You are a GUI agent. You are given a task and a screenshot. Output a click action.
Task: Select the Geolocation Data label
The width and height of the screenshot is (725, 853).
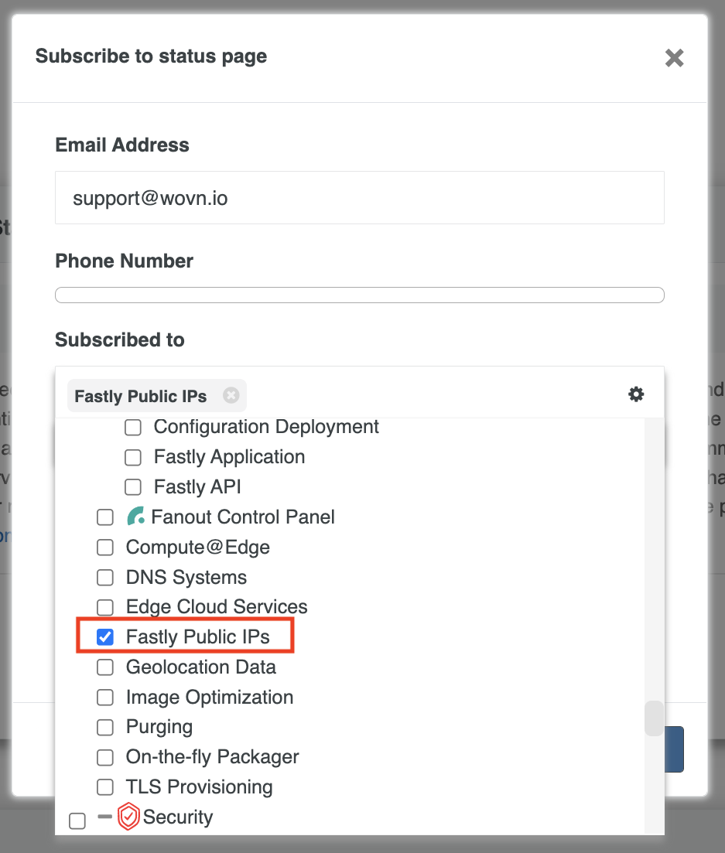pos(200,667)
